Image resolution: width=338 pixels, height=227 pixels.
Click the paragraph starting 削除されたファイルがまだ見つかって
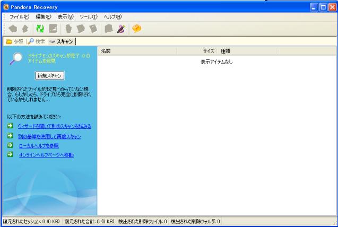49,94
